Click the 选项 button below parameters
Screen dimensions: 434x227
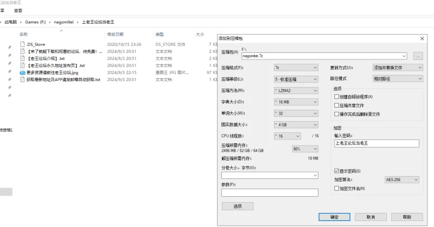point(238,206)
